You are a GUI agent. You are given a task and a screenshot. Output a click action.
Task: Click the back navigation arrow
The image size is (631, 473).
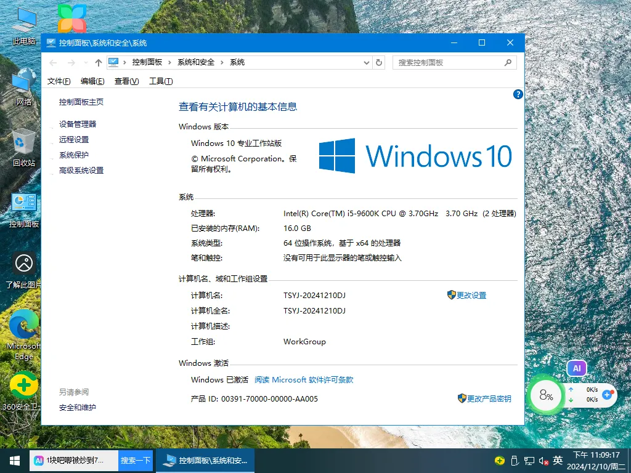[53, 62]
